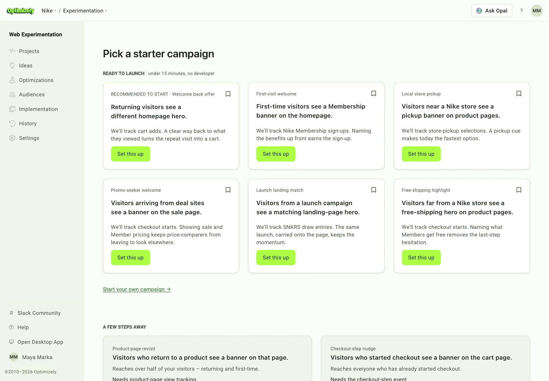Click the Ideas lightbulb icon
This screenshot has width=549, height=381.
pyautogui.click(x=12, y=66)
